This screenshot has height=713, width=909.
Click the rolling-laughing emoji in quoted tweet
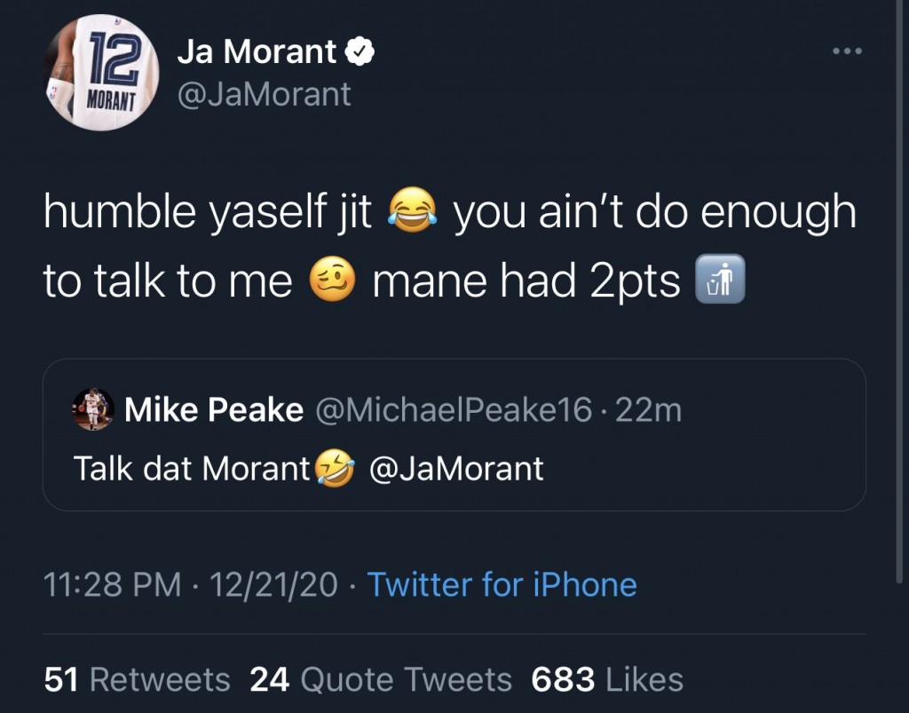click(336, 468)
